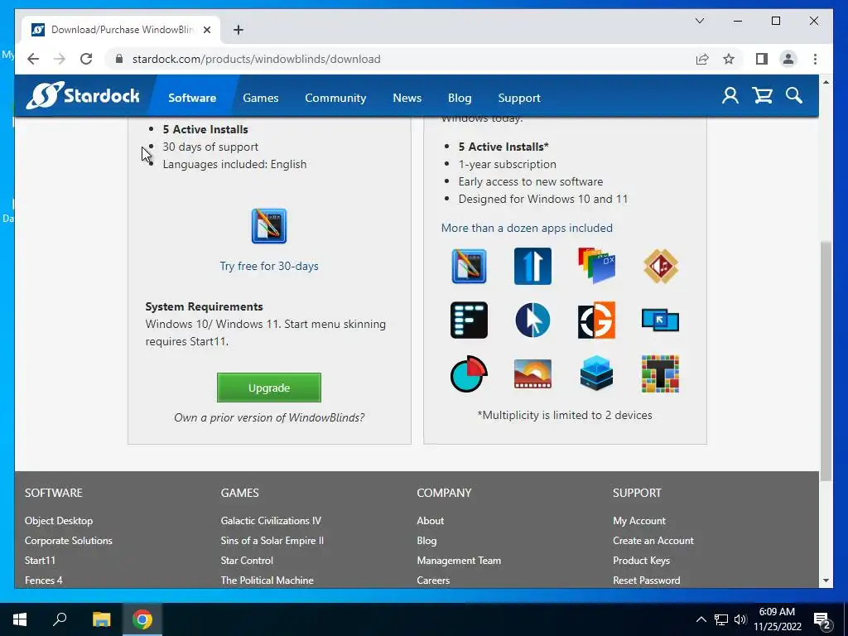This screenshot has height=636, width=848.
Task: Open Management Team footer link
Action: tap(459, 561)
